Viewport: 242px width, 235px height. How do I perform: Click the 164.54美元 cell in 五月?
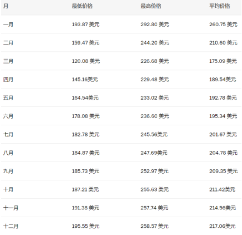[x=85, y=98]
